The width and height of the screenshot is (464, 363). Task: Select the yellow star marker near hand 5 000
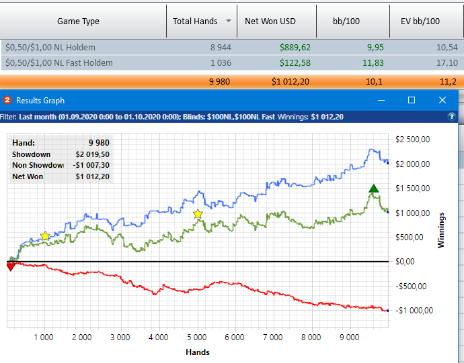(x=198, y=214)
